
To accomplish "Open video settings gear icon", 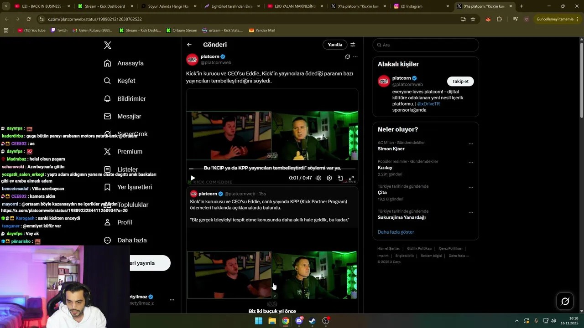I will pyautogui.click(x=329, y=178).
